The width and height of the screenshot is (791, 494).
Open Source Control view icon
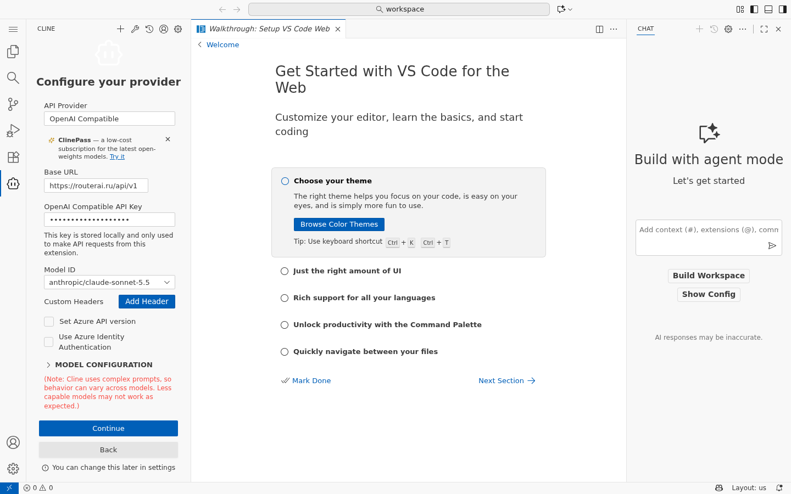13,104
